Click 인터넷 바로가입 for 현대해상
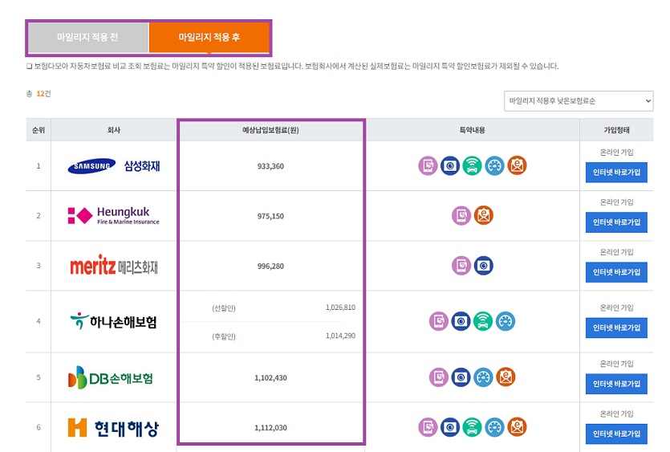 [x=616, y=434]
